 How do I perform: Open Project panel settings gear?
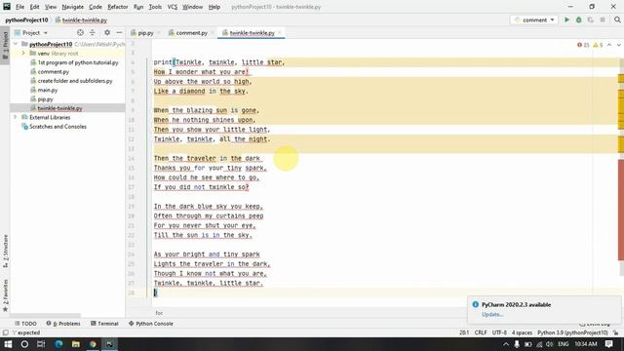pyautogui.click(x=107, y=32)
